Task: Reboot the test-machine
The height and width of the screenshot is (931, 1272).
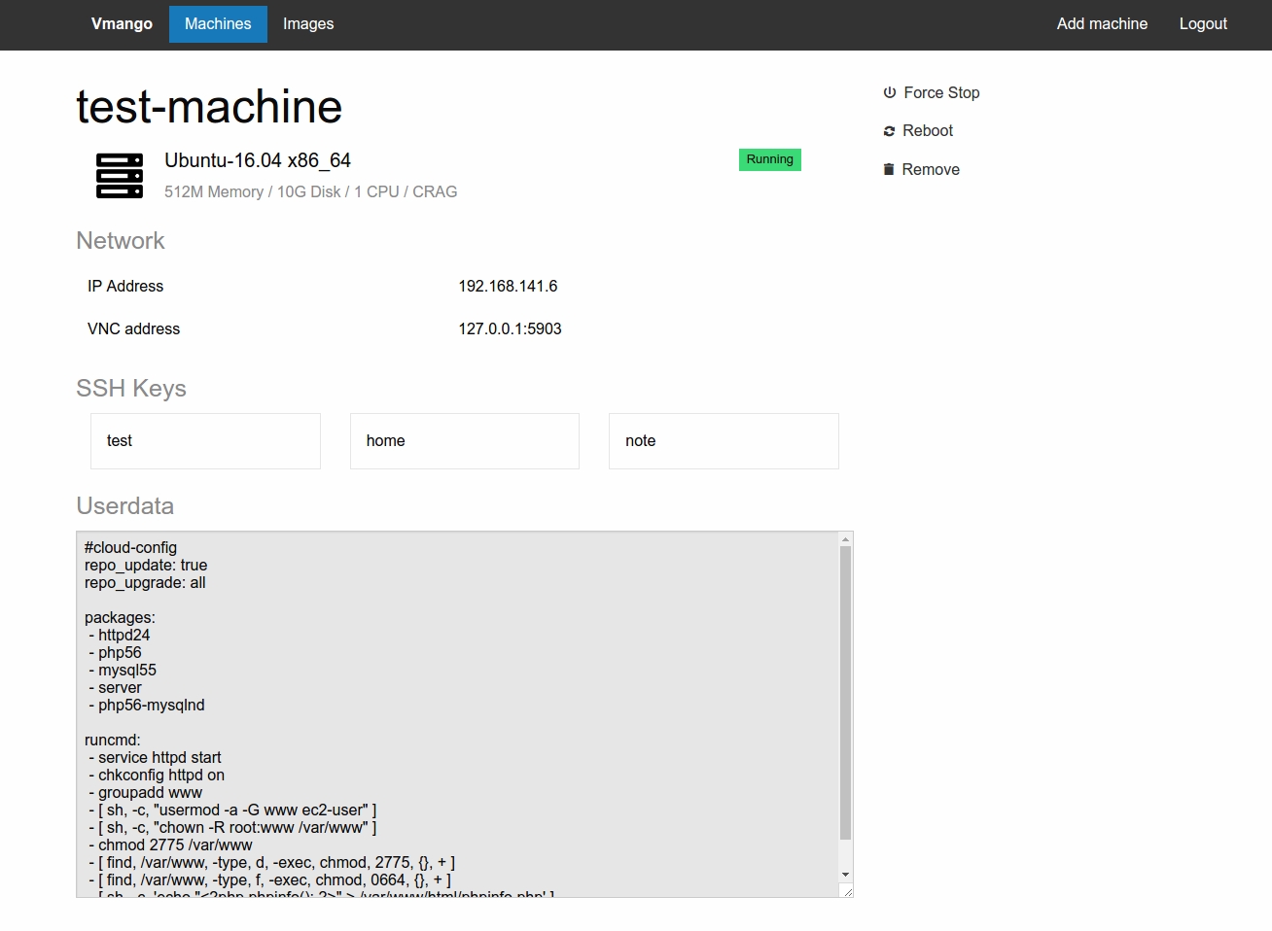Action: click(x=927, y=131)
